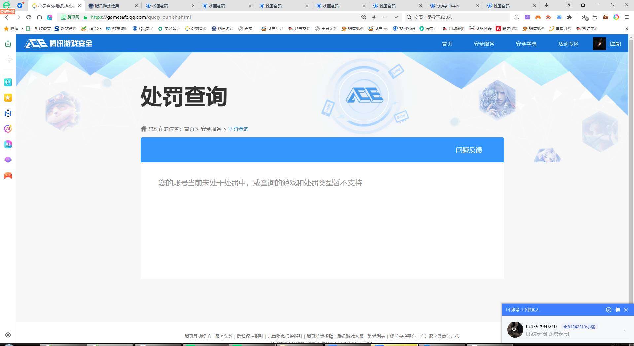Open the browser home page icon
634x346 pixels.
click(39, 17)
